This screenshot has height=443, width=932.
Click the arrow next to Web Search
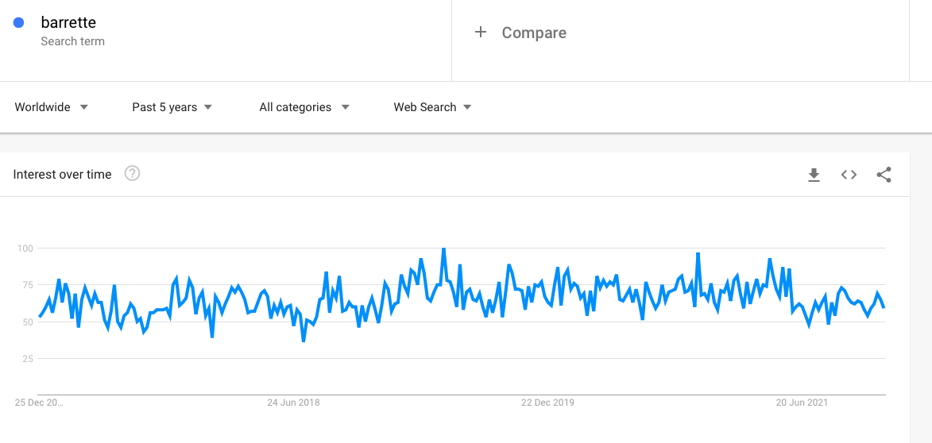467,107
